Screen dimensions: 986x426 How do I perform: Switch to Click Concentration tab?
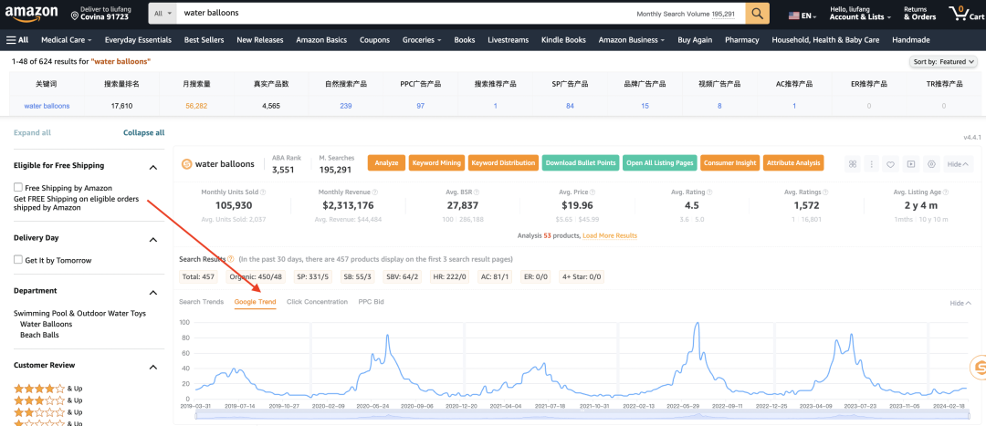317,302
